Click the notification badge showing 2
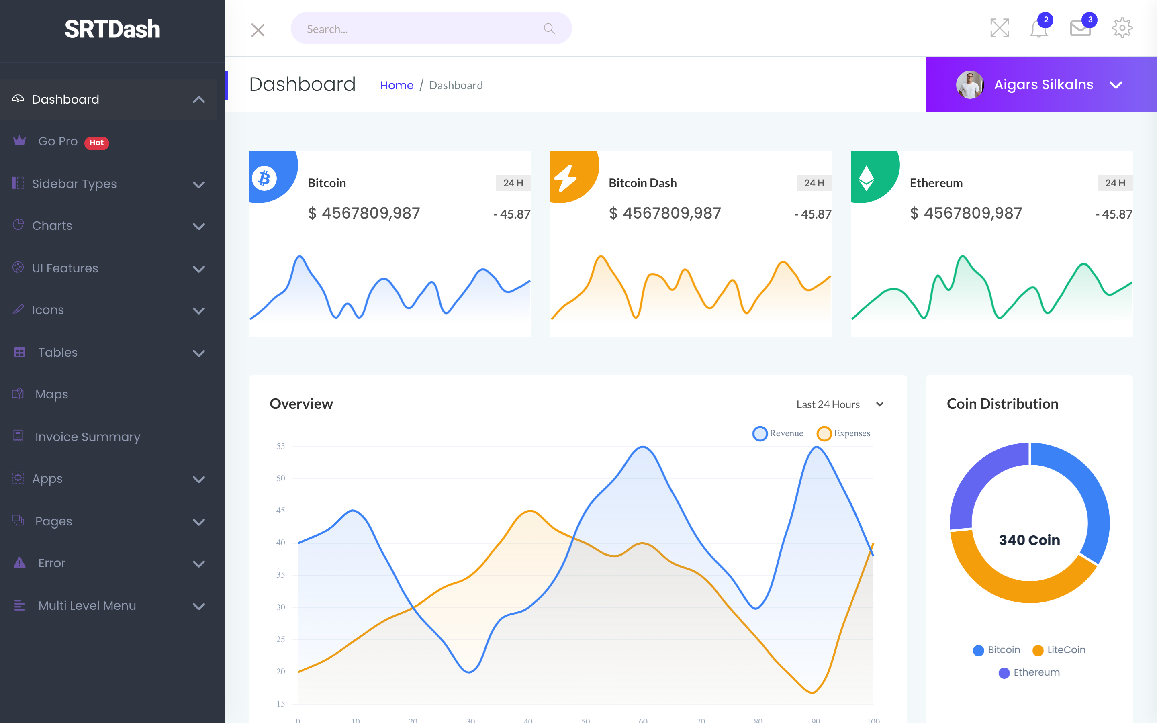The image size is (1157, 723). click(1046, 20)
